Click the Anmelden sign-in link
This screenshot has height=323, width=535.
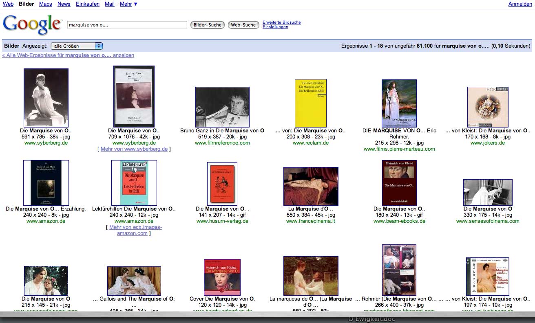point(520,4)
